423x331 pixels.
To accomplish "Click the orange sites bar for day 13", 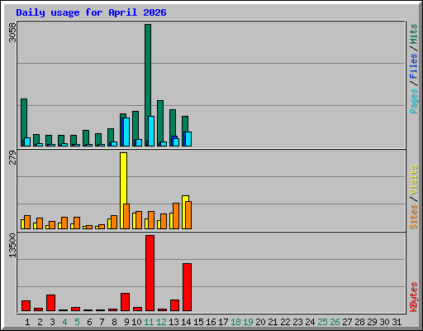I will [x=176, y=216].
